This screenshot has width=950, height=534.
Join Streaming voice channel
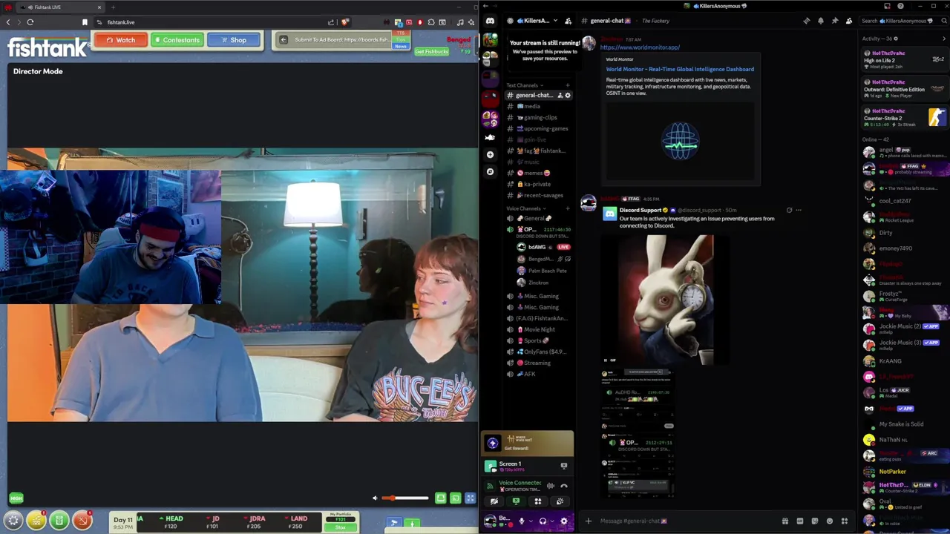(538, 363)
